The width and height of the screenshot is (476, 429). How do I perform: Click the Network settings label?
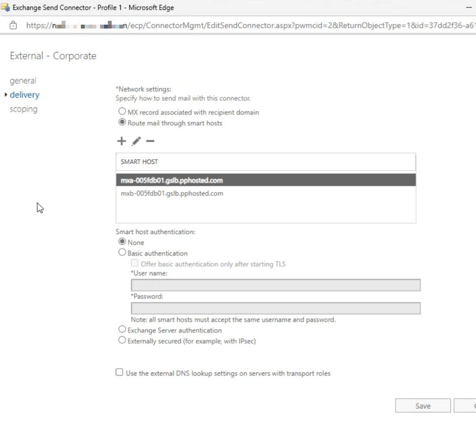(x=143, y=89)
